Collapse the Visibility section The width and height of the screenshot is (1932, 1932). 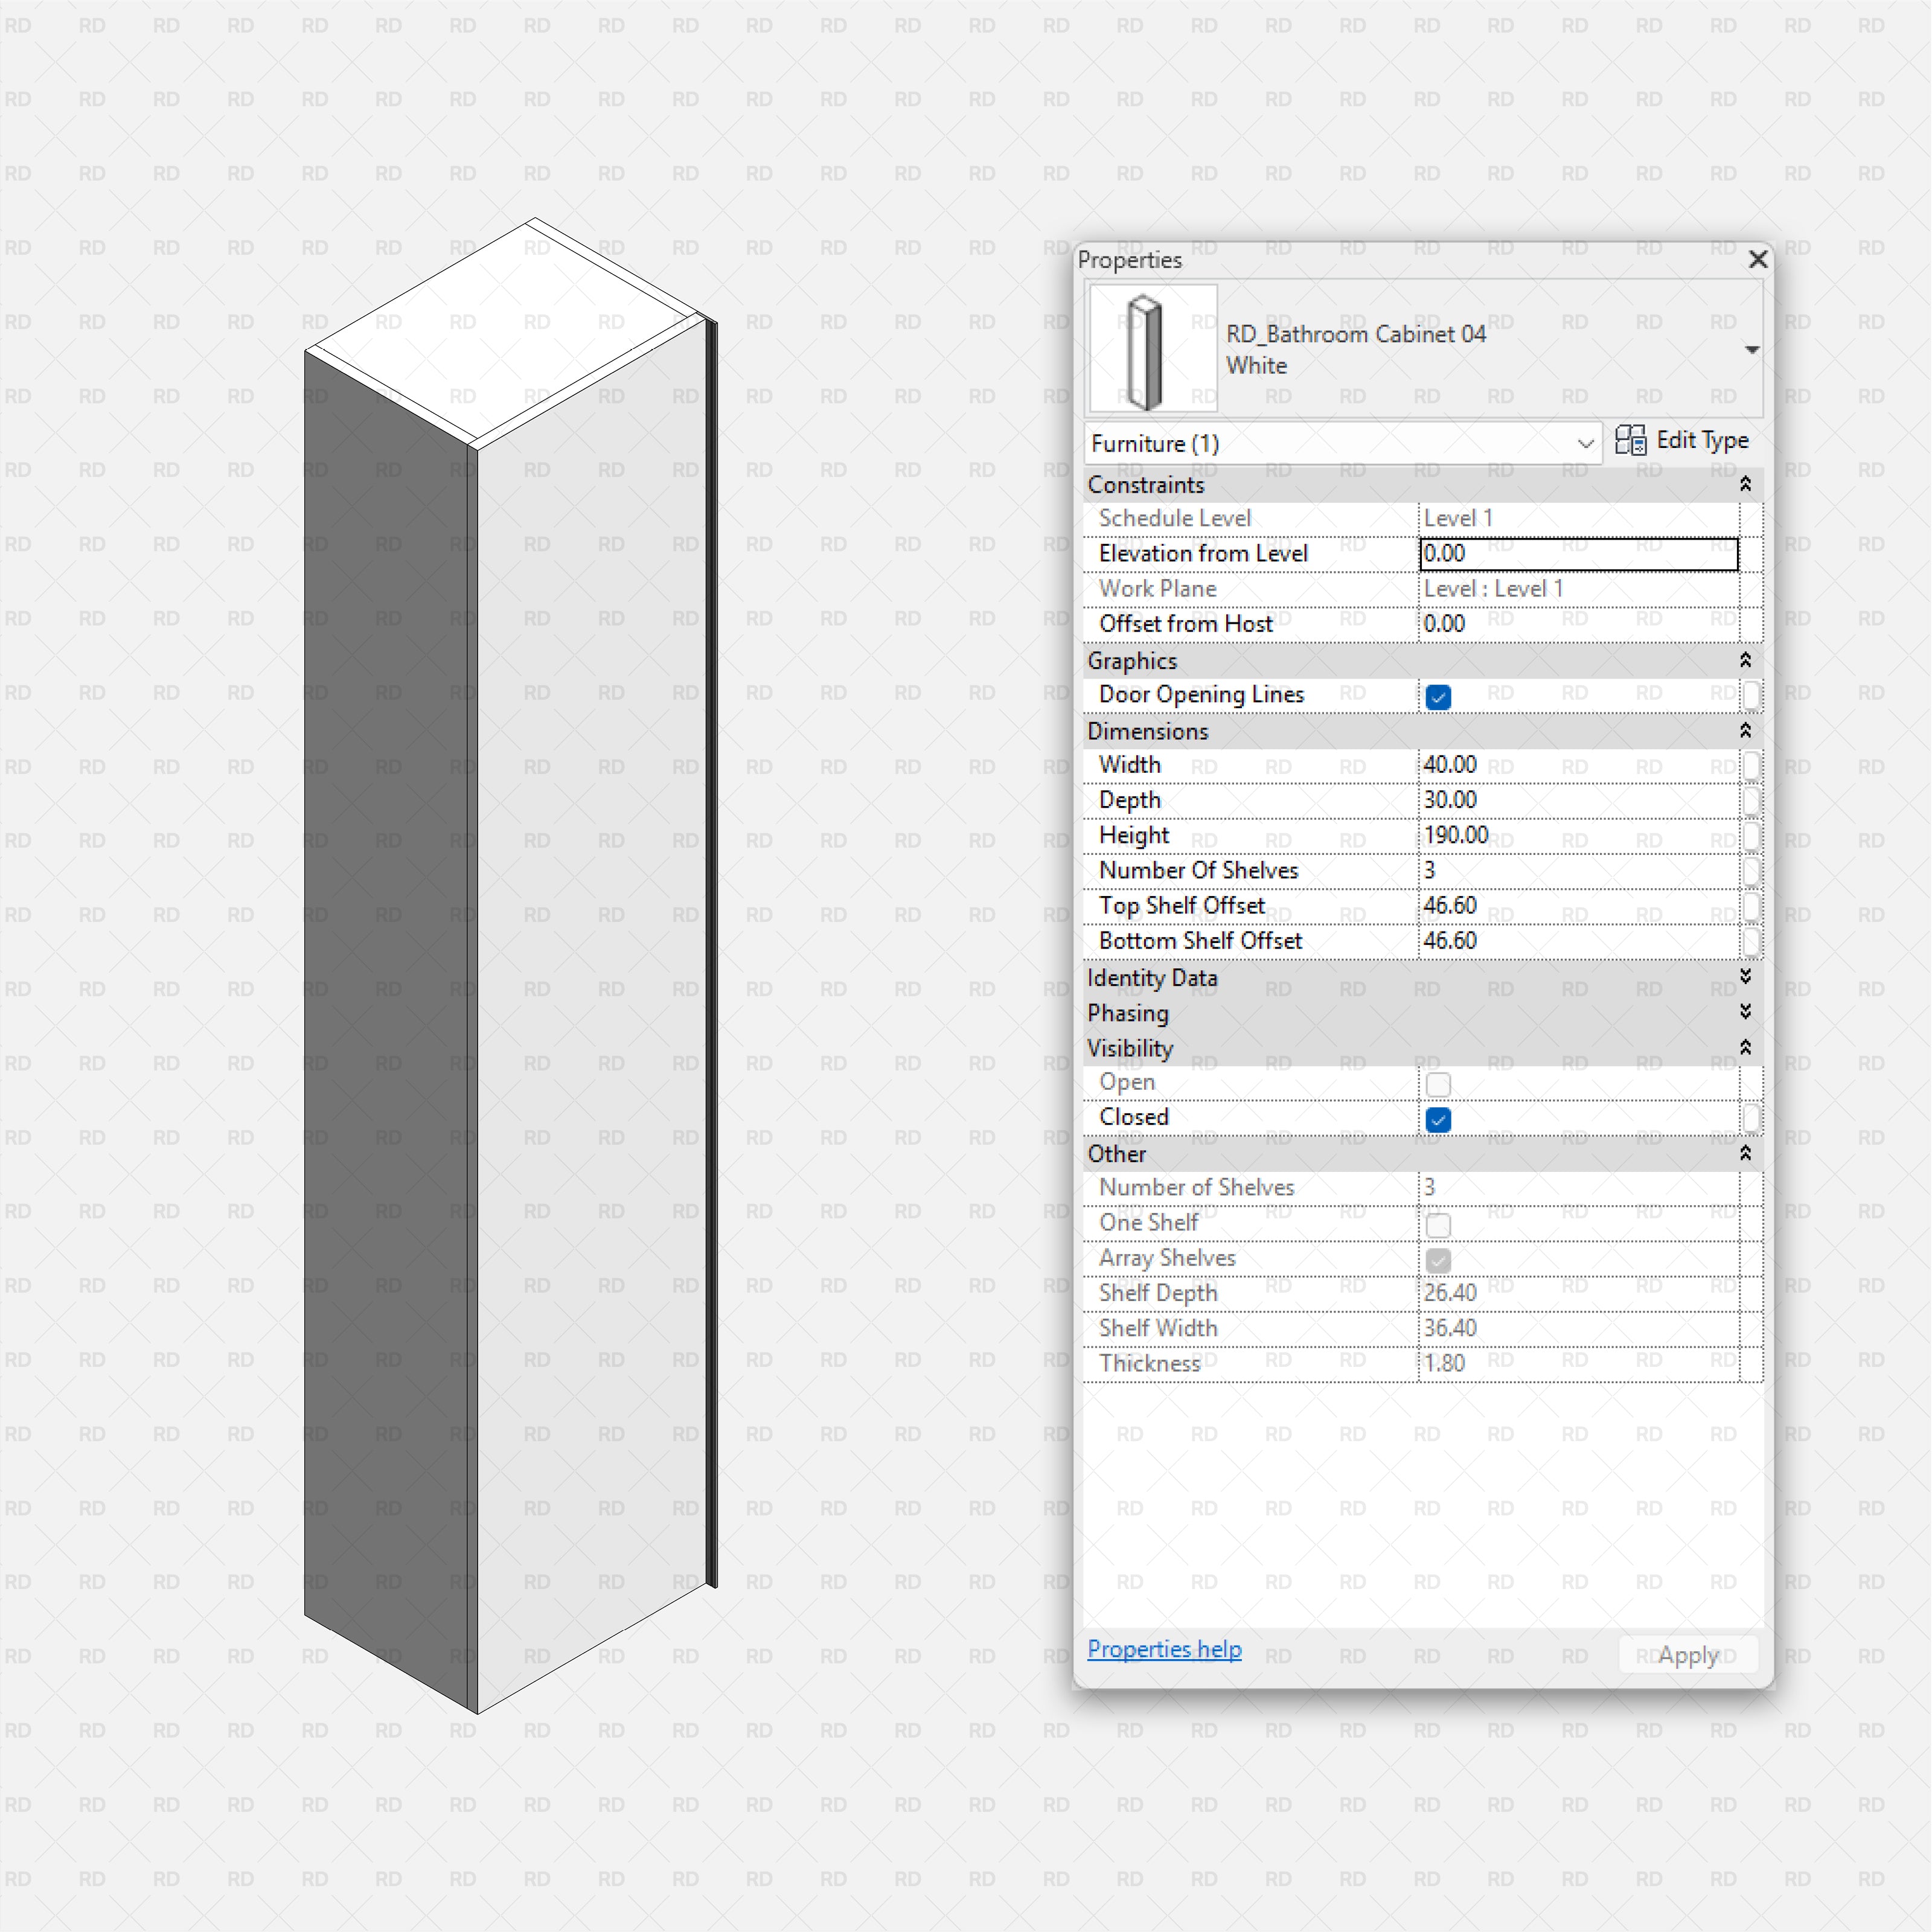pyautogui.click(x=1745, y=1047)
